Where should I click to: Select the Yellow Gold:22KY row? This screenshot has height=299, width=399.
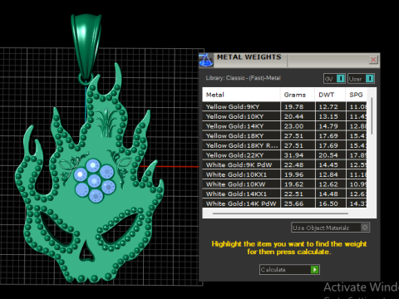284,155
